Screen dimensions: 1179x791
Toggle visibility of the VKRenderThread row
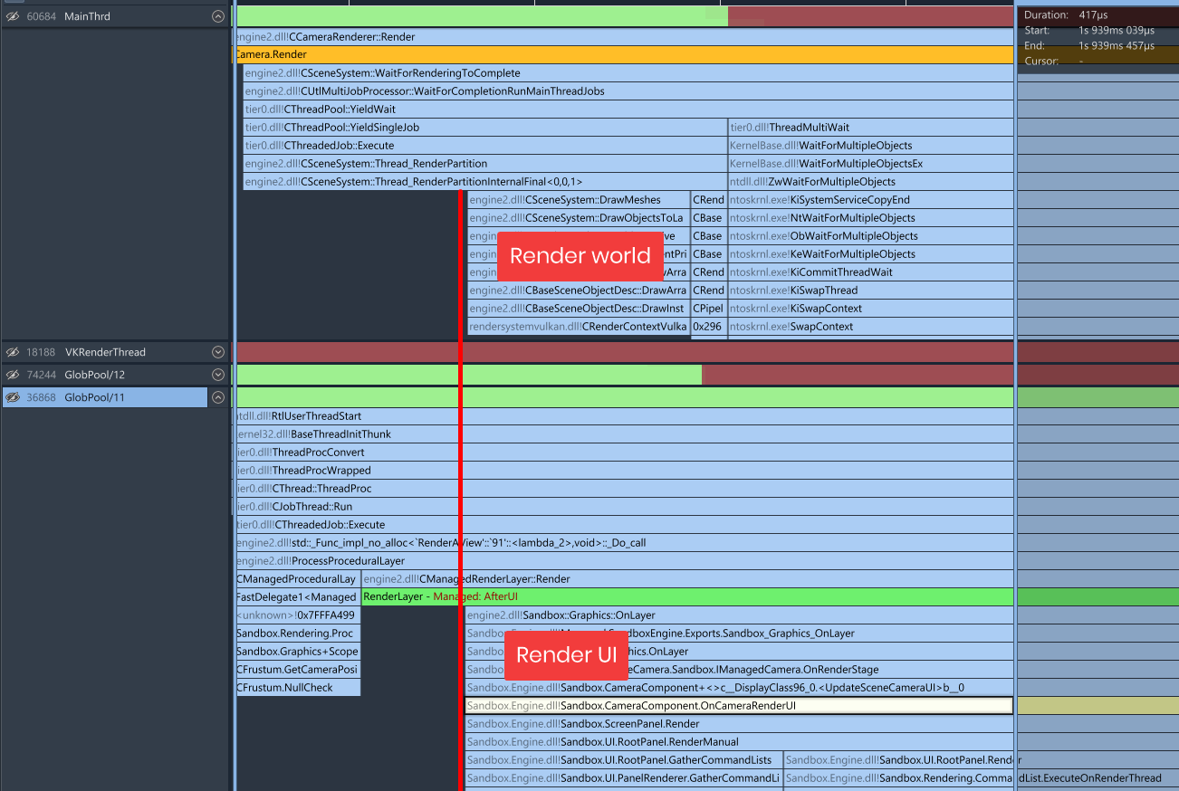13,352
